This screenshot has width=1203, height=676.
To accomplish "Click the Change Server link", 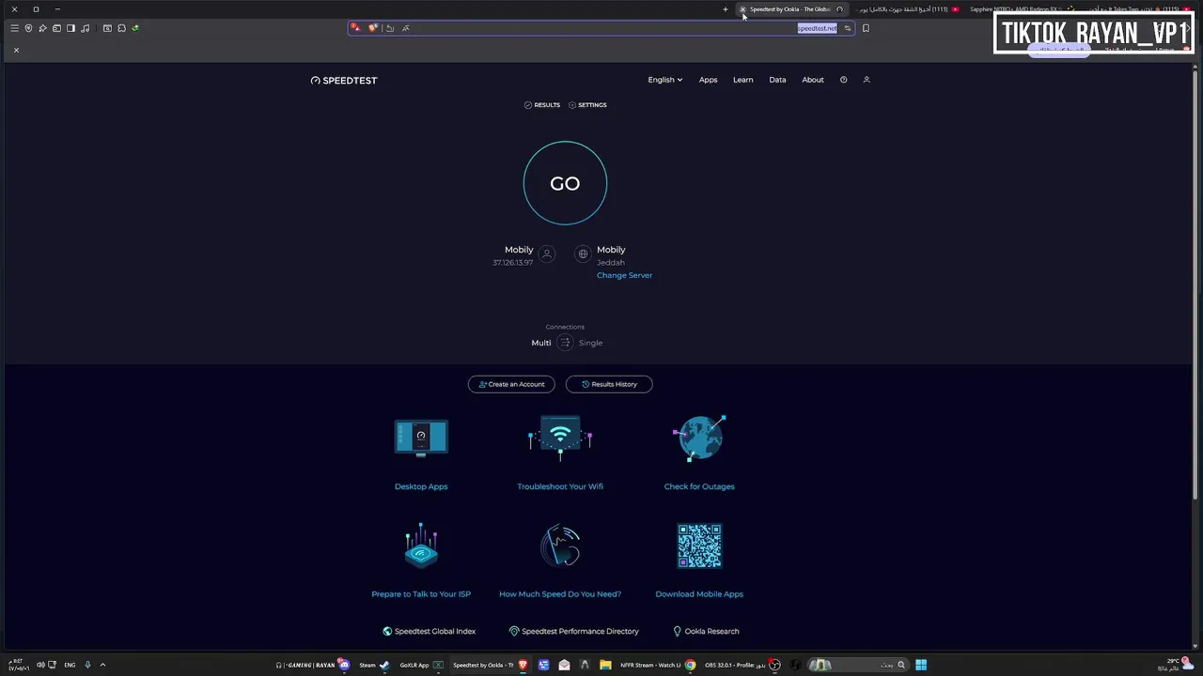I will click(x=624, y=275).
